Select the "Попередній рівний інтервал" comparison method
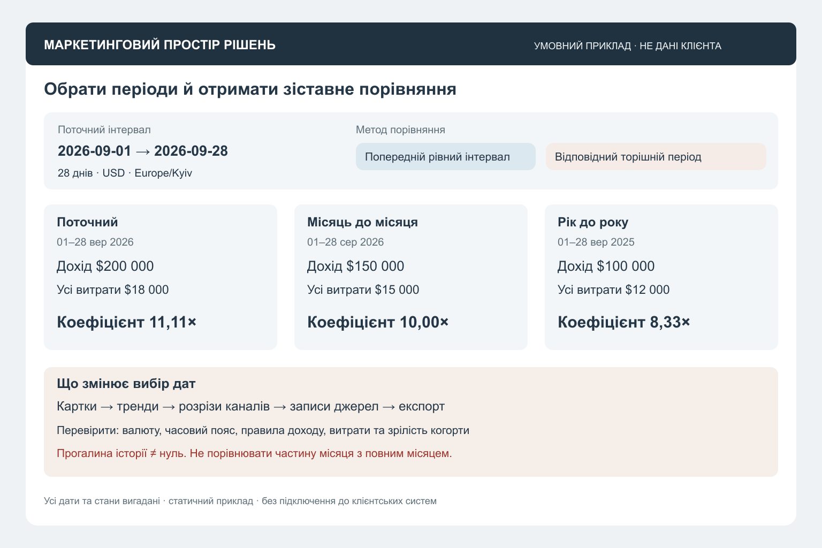Viewport: 822px width, 548px height. 446,157
